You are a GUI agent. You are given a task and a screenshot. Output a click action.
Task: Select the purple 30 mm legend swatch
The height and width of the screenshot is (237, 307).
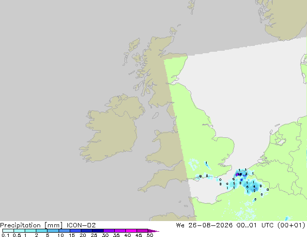[109, 231]
